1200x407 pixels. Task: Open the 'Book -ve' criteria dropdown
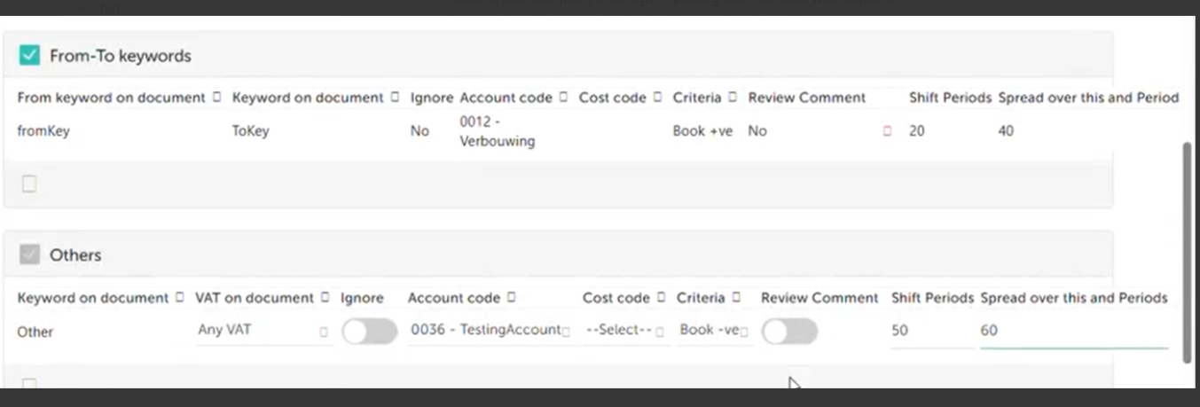click(714, 330)
